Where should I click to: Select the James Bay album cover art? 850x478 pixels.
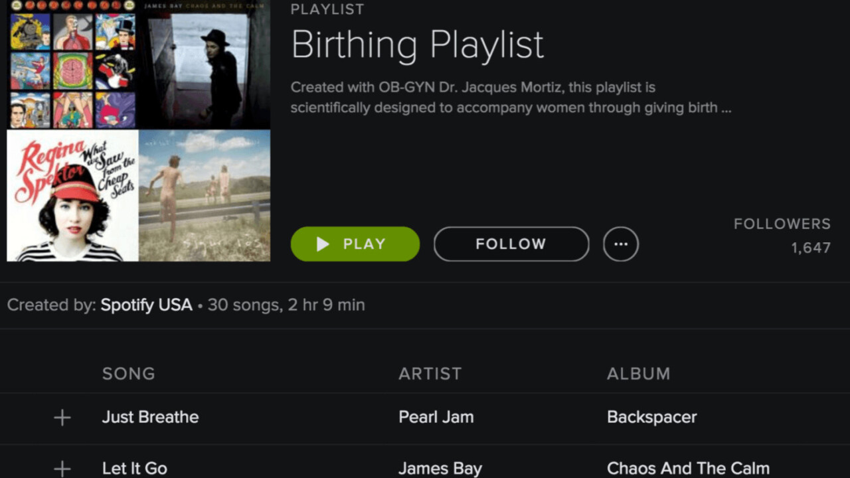203,63
